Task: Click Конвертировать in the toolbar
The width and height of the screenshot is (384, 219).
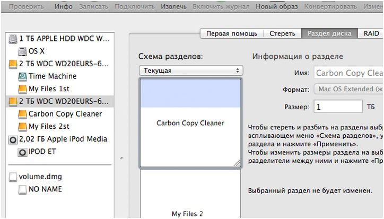Action: [x=330, y=6]
